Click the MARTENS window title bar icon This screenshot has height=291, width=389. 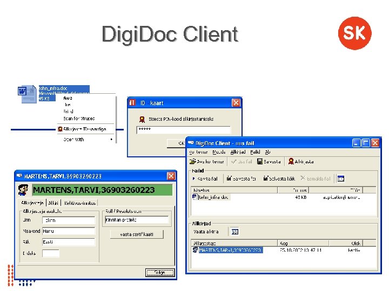[x=19, y=176]
